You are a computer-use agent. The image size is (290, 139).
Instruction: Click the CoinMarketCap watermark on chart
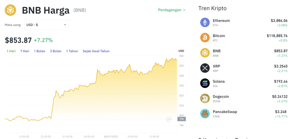pos(169,119)
